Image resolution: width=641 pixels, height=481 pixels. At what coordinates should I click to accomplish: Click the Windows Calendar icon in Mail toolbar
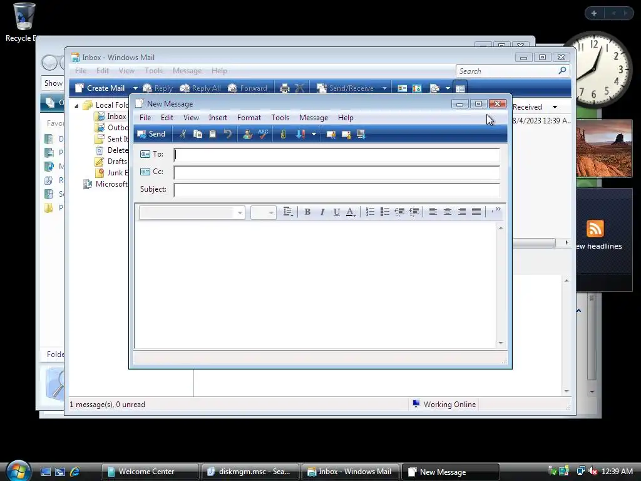417,88
